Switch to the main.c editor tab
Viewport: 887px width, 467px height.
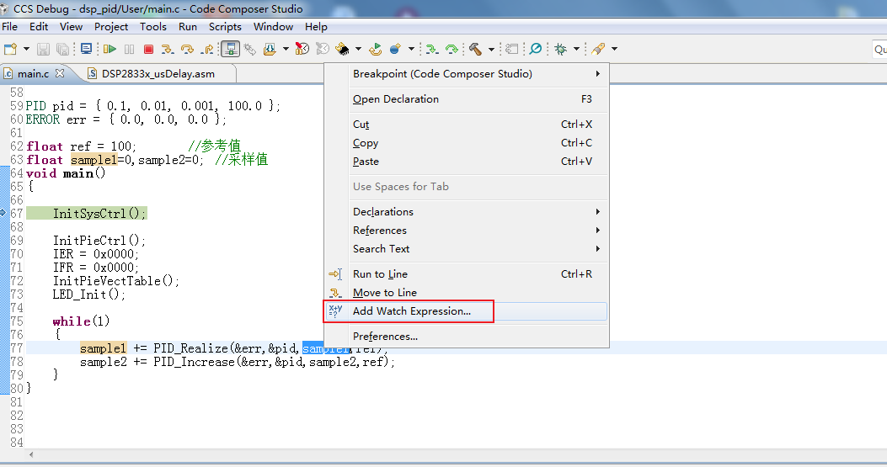(33, 74)
